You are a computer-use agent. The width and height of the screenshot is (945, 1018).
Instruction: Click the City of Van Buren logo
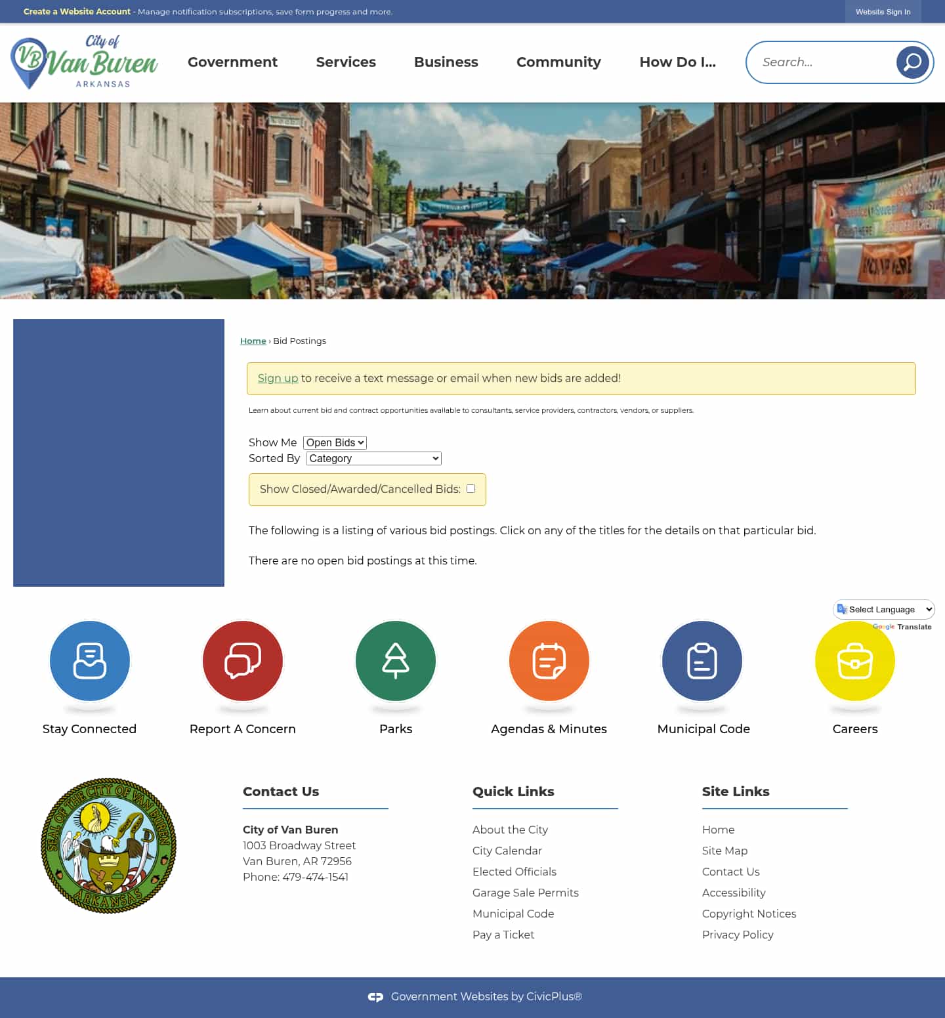coord(83,62)
